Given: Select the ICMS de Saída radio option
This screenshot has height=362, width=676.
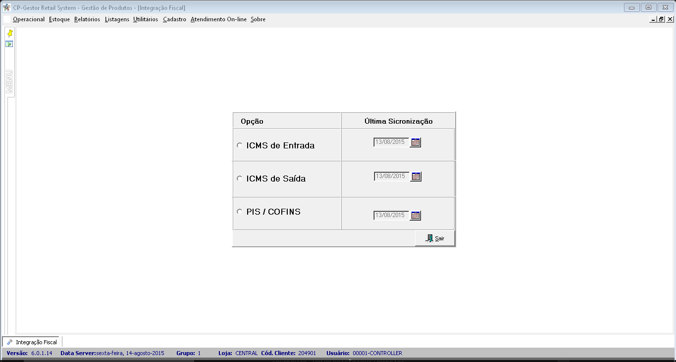Looking at the screenshot, I should 240,179.
